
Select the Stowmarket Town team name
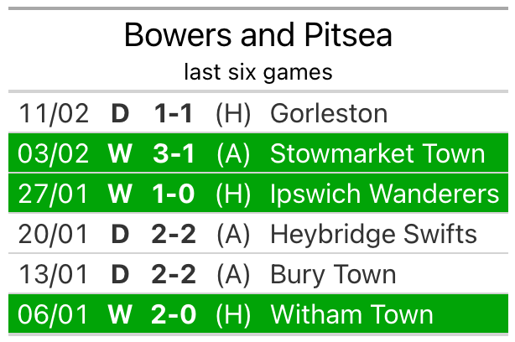pos(377,153)
